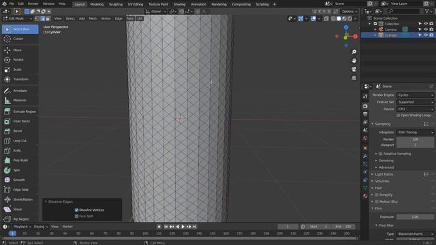The image size is (436, 245).
Task: Open the Options button in header
Action: (349, 12)
